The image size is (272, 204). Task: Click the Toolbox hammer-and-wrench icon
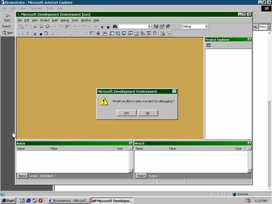click(x=168, y=27)
